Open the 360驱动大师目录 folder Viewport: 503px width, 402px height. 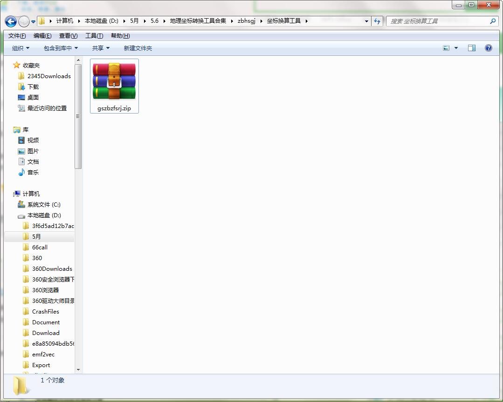[x=48, y=301]
